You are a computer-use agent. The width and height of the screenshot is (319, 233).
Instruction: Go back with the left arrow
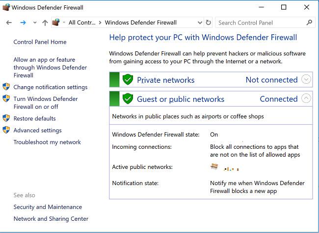(x=9, y=23)
